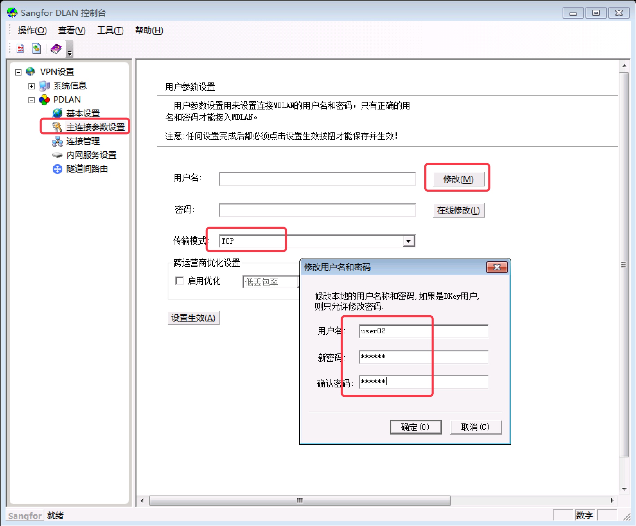
Task: Click the 连接管理 network icon
Action: 57,141
